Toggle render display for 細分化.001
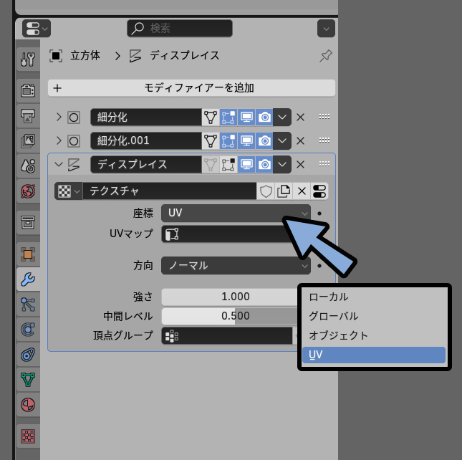 pyautogui.click(x=264, y=140)
